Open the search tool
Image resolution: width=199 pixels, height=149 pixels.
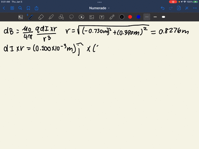click(20, 8)
